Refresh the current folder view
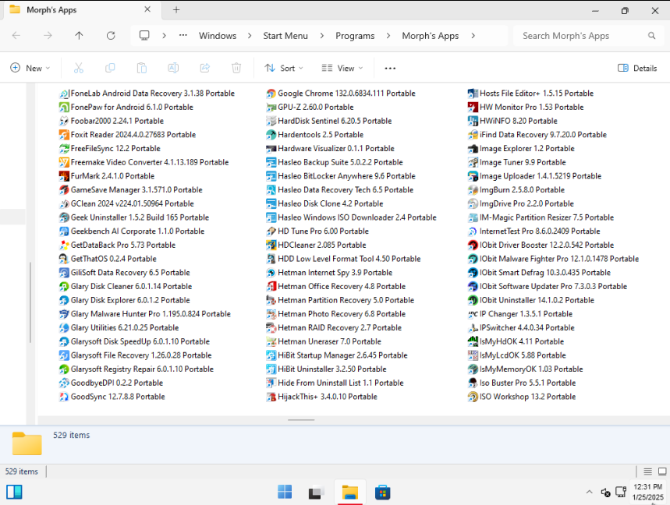 click(x=111, y=36)
